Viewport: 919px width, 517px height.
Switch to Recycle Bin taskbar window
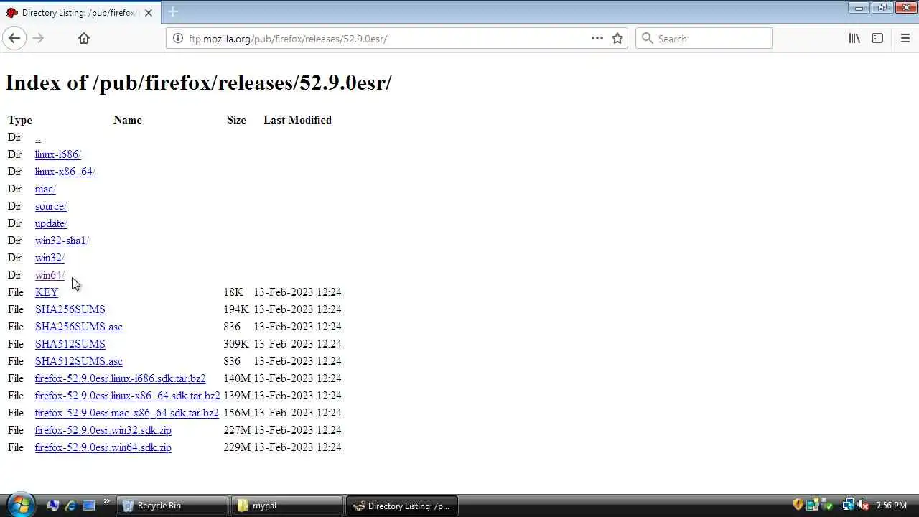172,506
